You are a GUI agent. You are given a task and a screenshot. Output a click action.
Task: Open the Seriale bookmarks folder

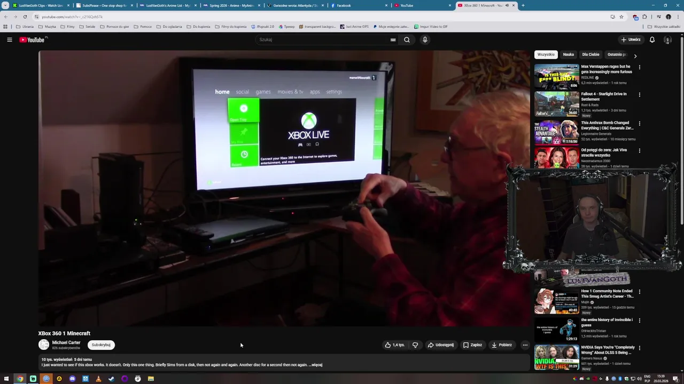87,27
